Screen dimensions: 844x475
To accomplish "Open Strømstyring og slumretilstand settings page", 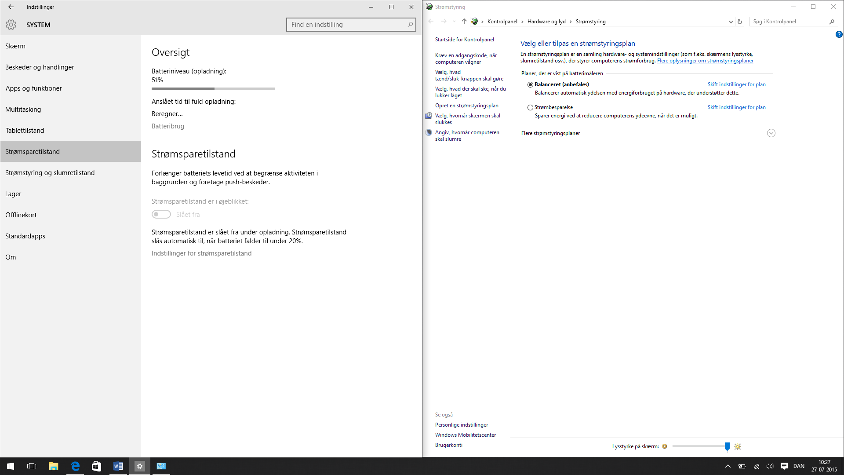I will 50,173.
